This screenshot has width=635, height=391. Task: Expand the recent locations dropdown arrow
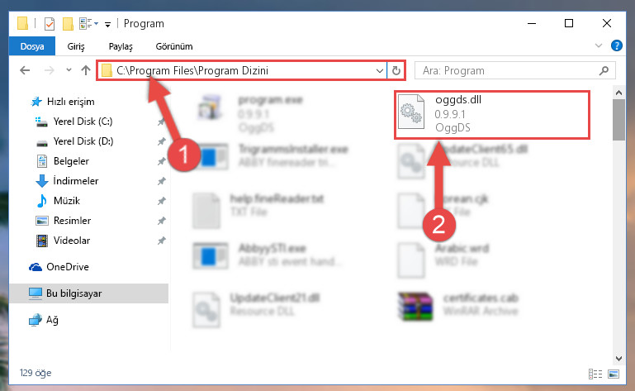coord(69,70)
